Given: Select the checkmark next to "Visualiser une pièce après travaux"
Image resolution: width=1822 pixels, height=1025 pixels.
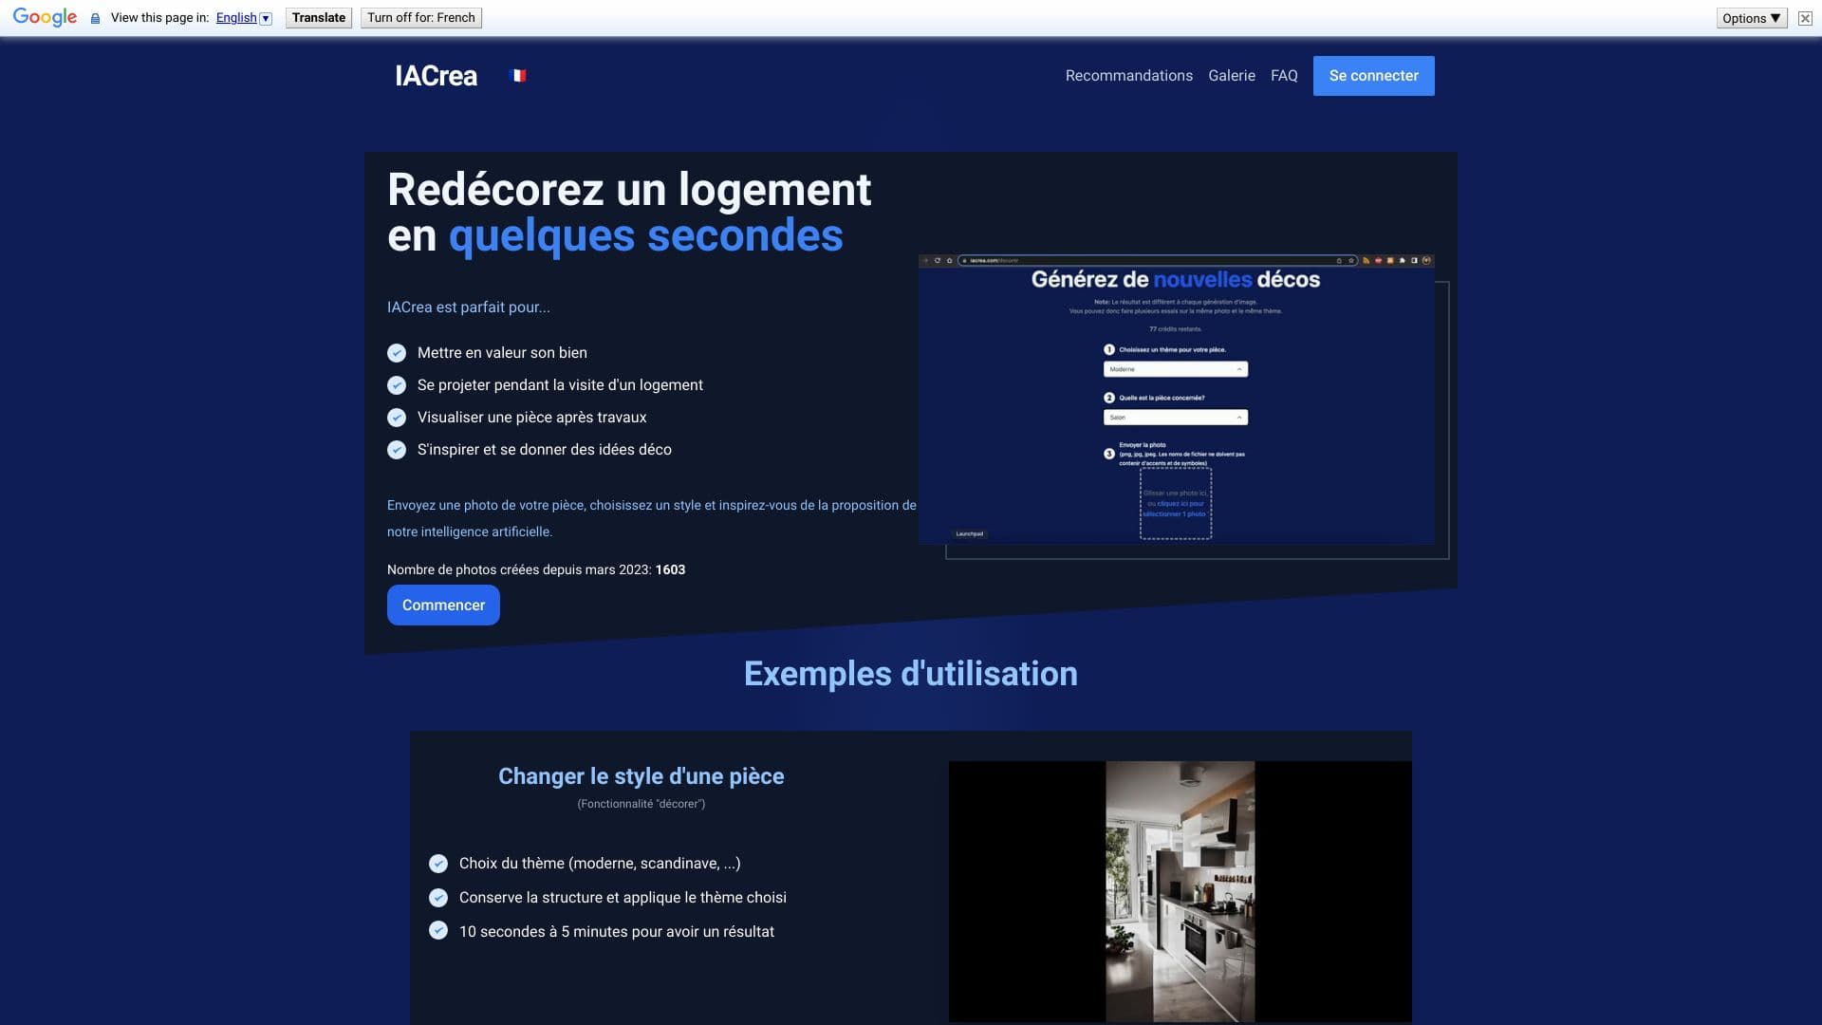Looking at the screenshot, I should click(x=397, y=418).
